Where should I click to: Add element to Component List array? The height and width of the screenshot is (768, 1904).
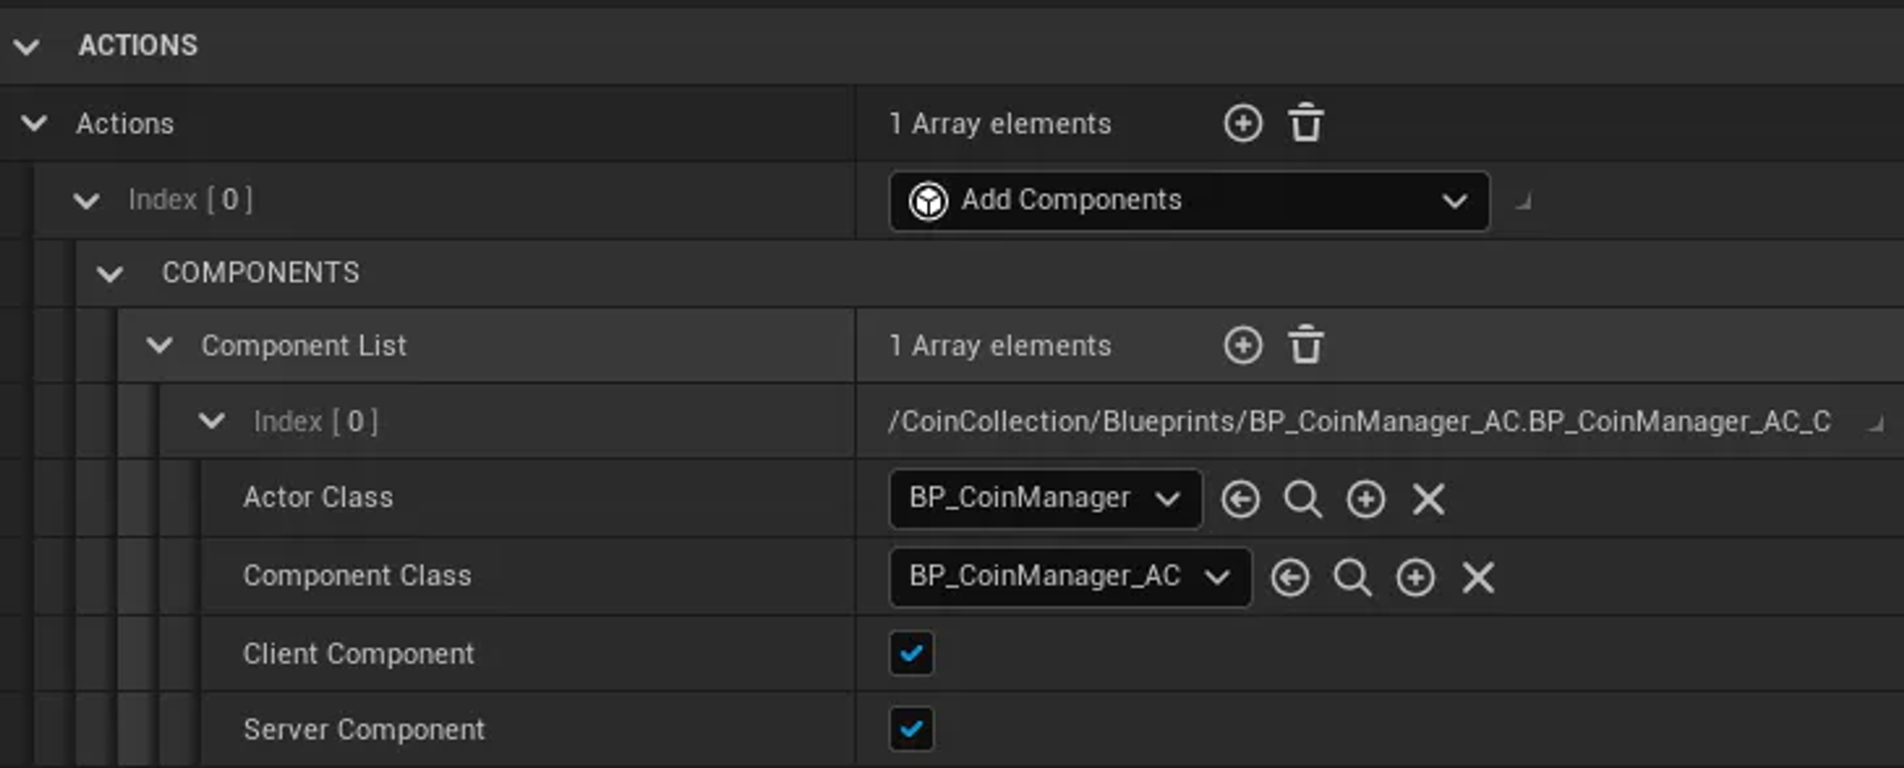pos(1243,345)
